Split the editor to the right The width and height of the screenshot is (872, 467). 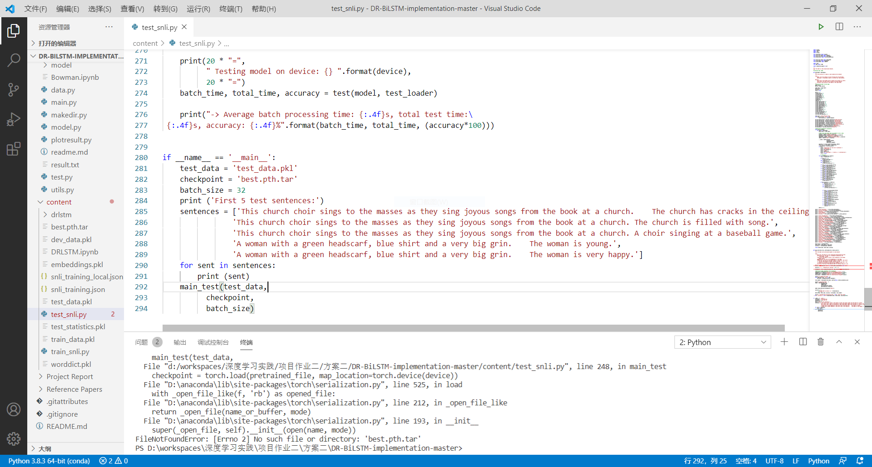839,27
